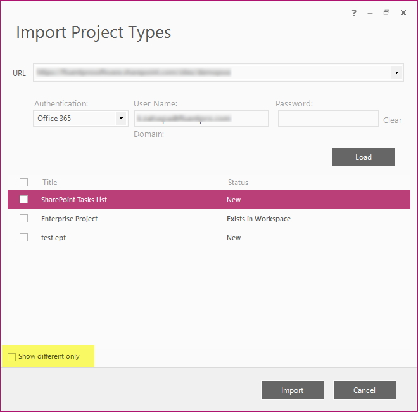Viewport: 418px width, 412px height.
Task: Select the Enterprise Project row
Action: tap(209, 219)
